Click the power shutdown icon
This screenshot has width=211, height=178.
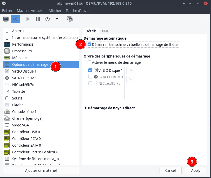[x=48, y=19]
